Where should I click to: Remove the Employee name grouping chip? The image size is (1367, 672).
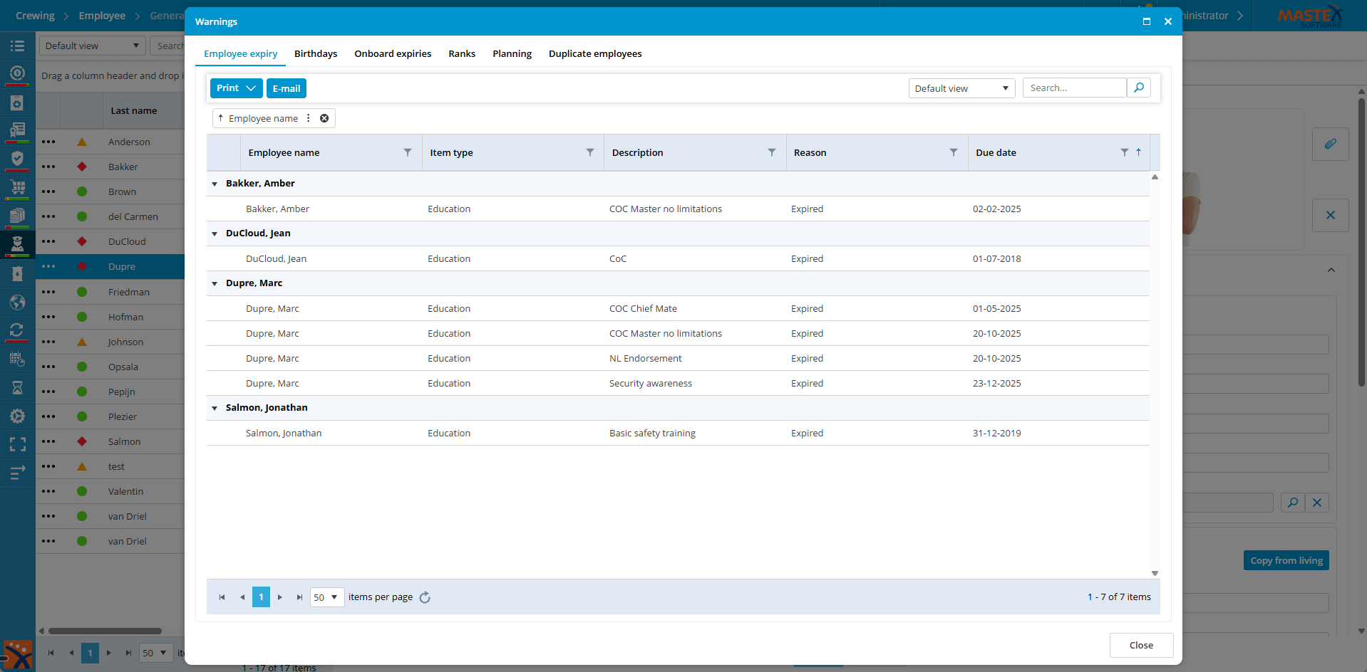pyautogui.click(x=324, y=118)
